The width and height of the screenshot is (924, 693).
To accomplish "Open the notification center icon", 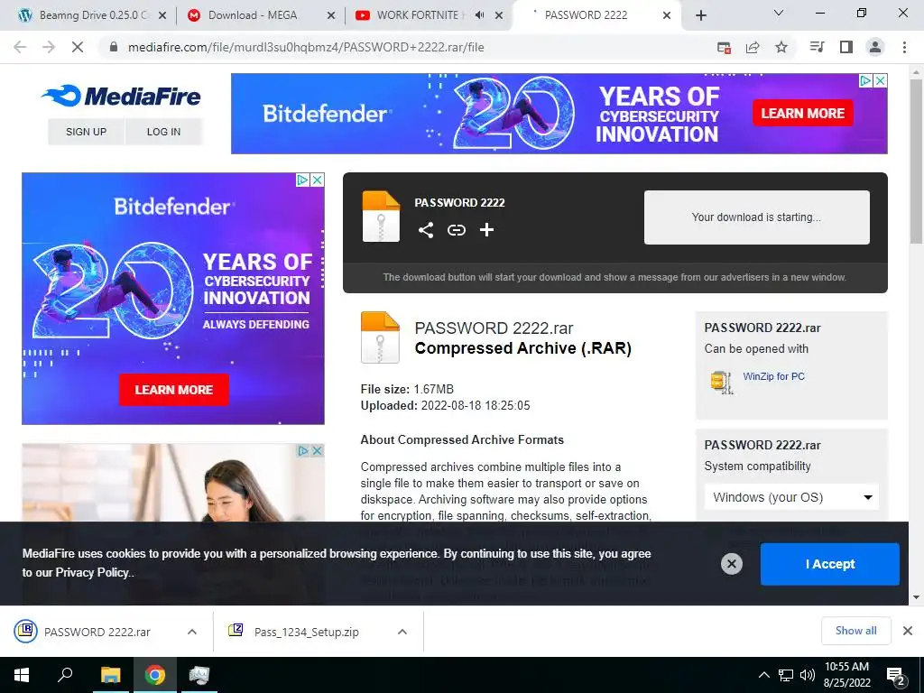I will pos(896,675).
